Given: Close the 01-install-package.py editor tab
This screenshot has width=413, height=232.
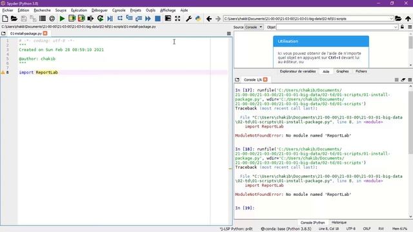Looking at the screenshot, I should tap(45, 34).
